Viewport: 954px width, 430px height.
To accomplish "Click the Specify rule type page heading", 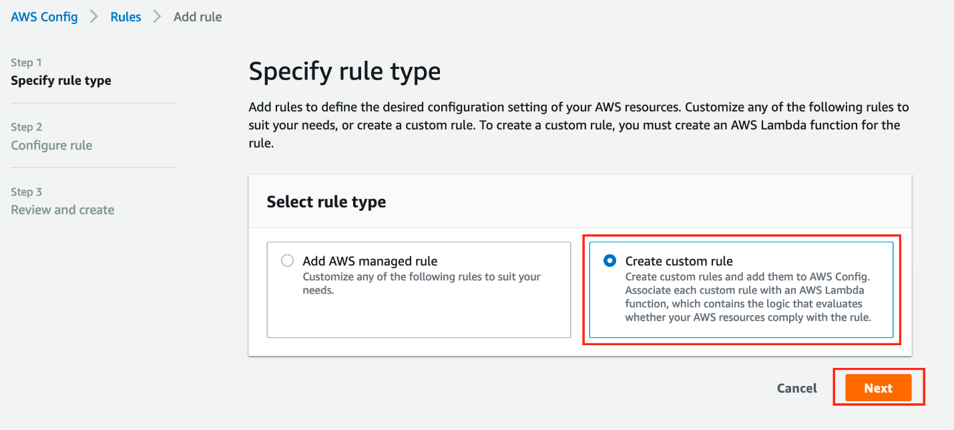I will [344, 71].
